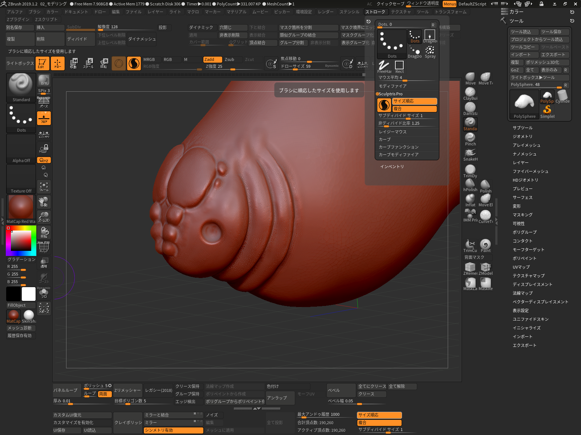Expand the ポリグループ subpalette
Screen dimensions: 581x435
tap(524, 232)
